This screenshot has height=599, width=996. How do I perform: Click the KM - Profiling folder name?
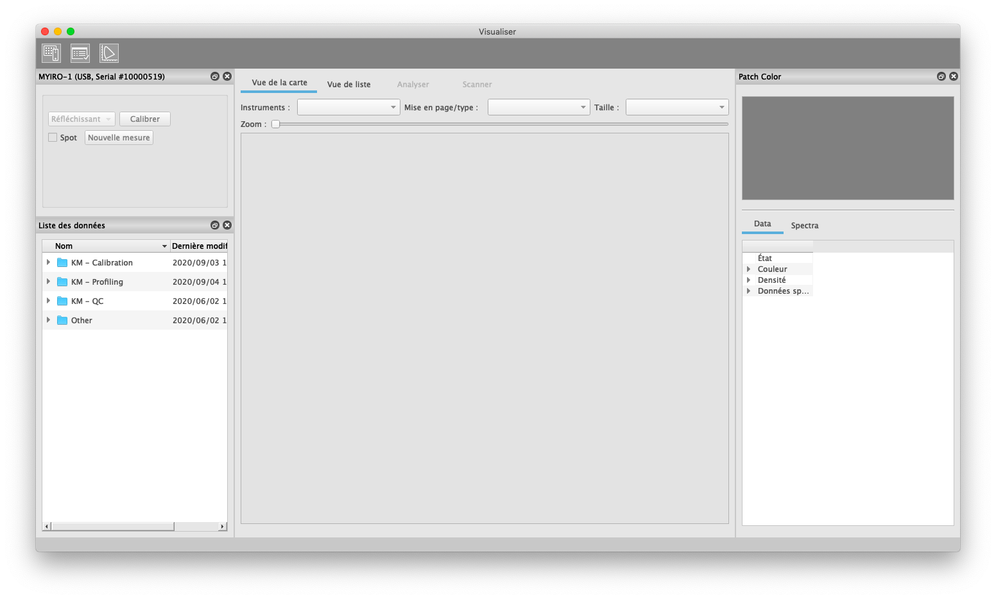[x=97, y=282]
